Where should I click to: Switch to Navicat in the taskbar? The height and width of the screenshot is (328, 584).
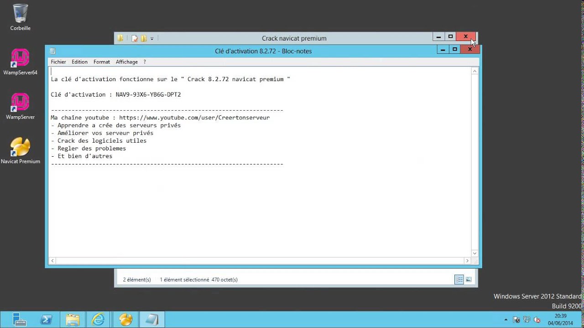(125, 319)
